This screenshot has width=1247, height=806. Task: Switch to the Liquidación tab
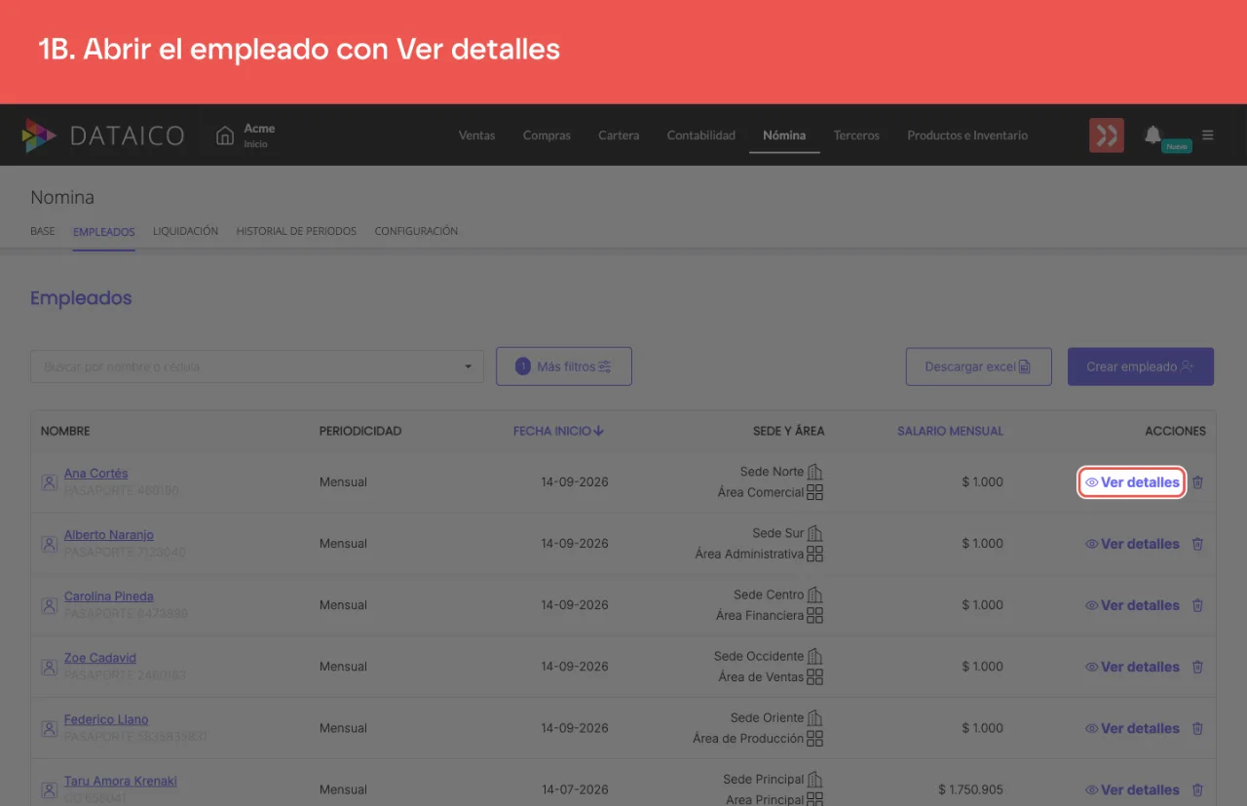(x=185, y=232)
